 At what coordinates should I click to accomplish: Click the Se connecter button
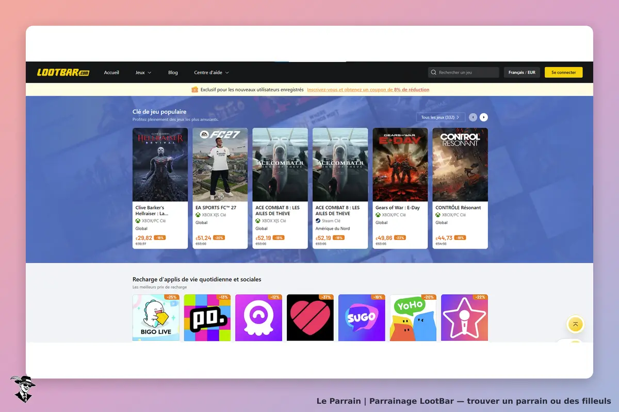(x=564, y=73)
